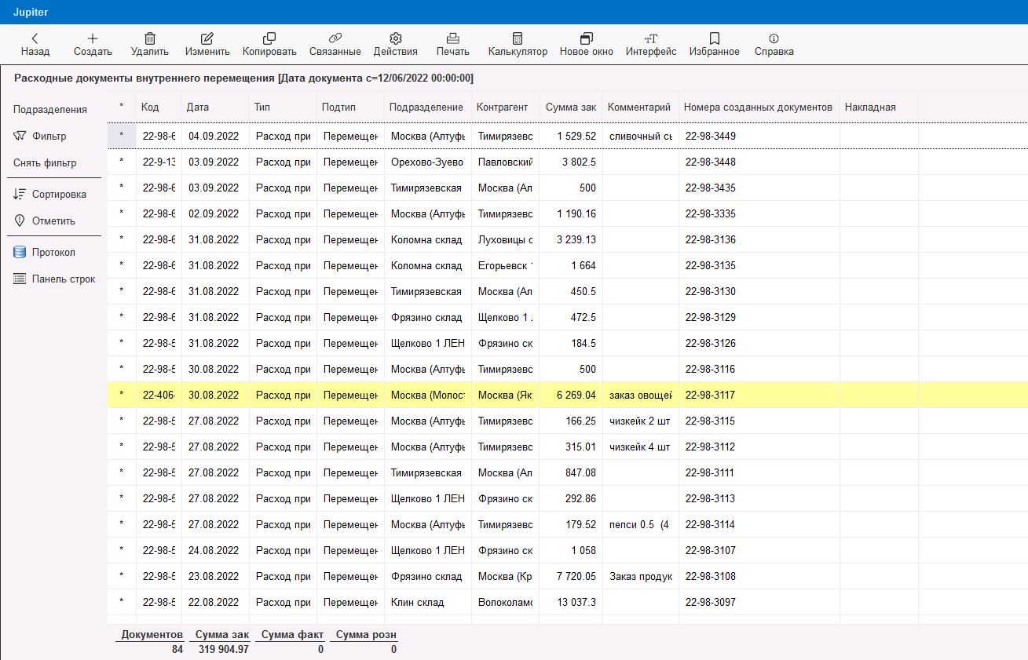Click the Контрагент column header
The width and height of the screenshot is (1028, 660).
pos(506,107)
